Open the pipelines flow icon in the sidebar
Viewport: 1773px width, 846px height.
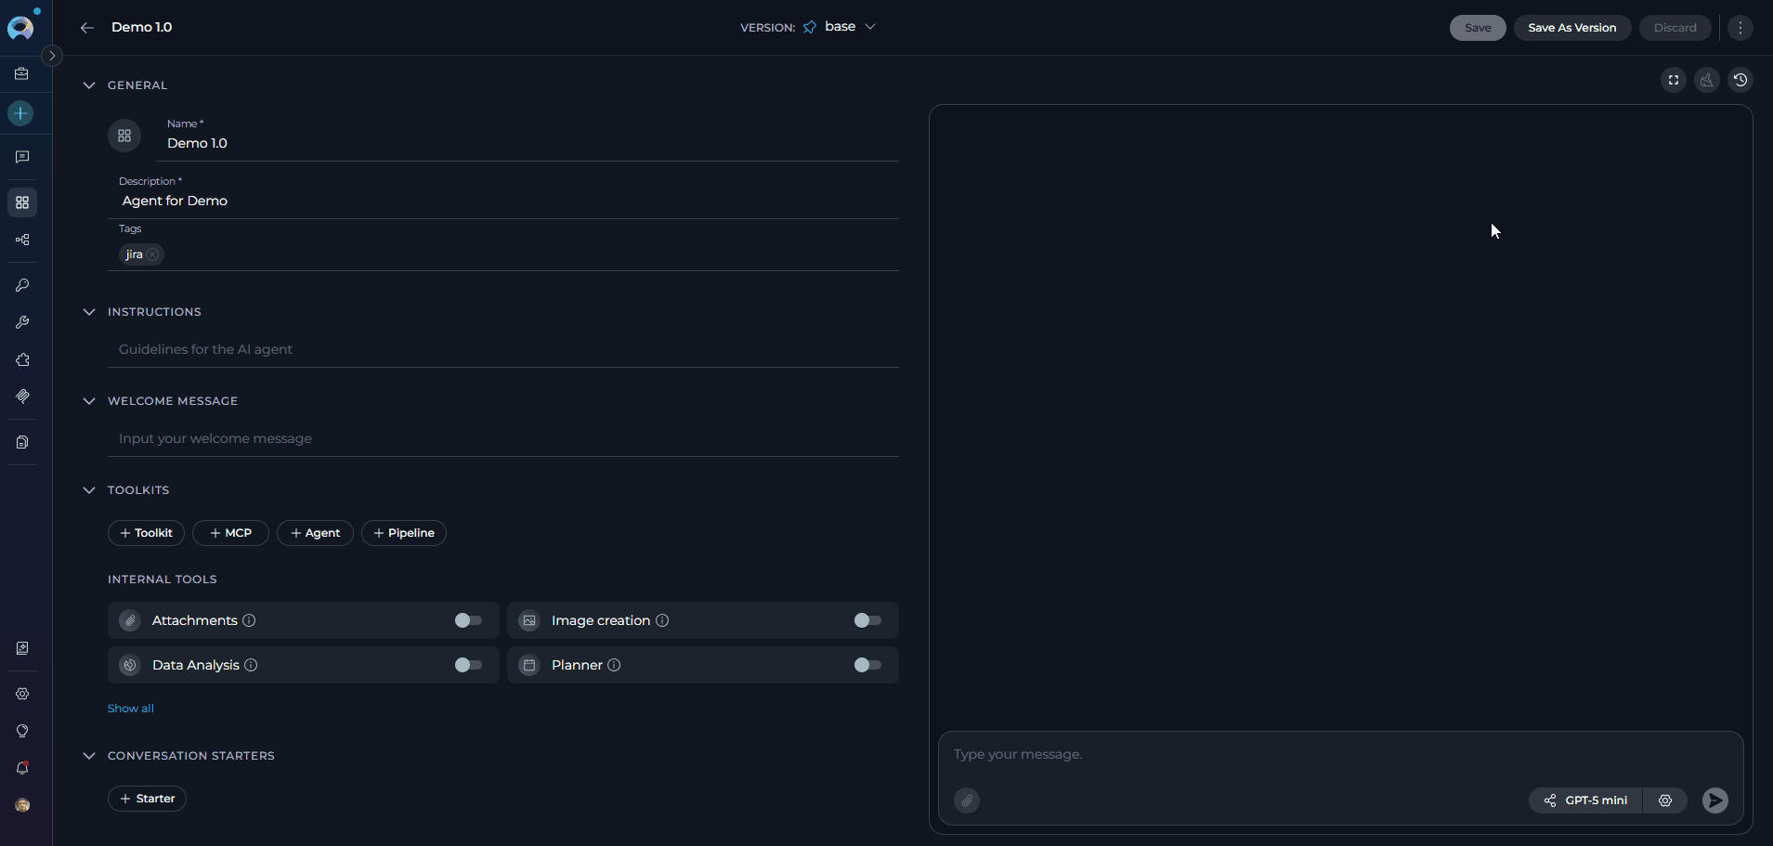point(22,240)
